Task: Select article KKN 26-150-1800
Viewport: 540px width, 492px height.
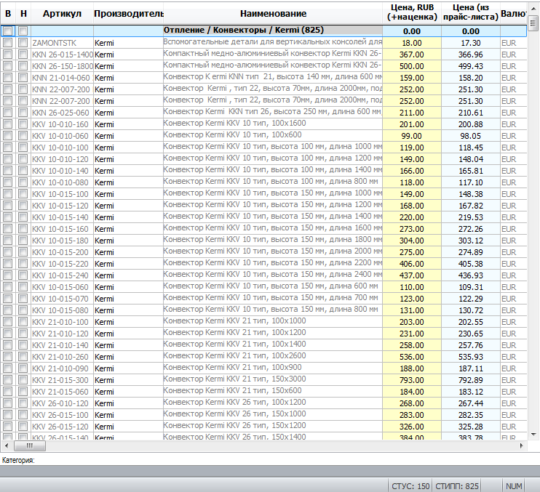Action: click(63, 66)
